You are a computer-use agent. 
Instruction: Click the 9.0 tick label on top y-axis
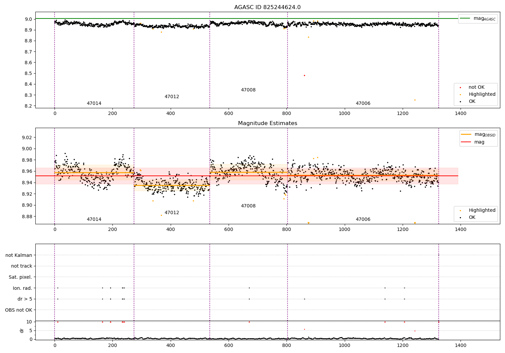click(29, 19)
